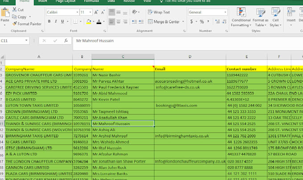Image resolution: width=303 pixels, height=180 pixels.
Task: Open the font color dropdown arrow
Action: pos(104,21)
